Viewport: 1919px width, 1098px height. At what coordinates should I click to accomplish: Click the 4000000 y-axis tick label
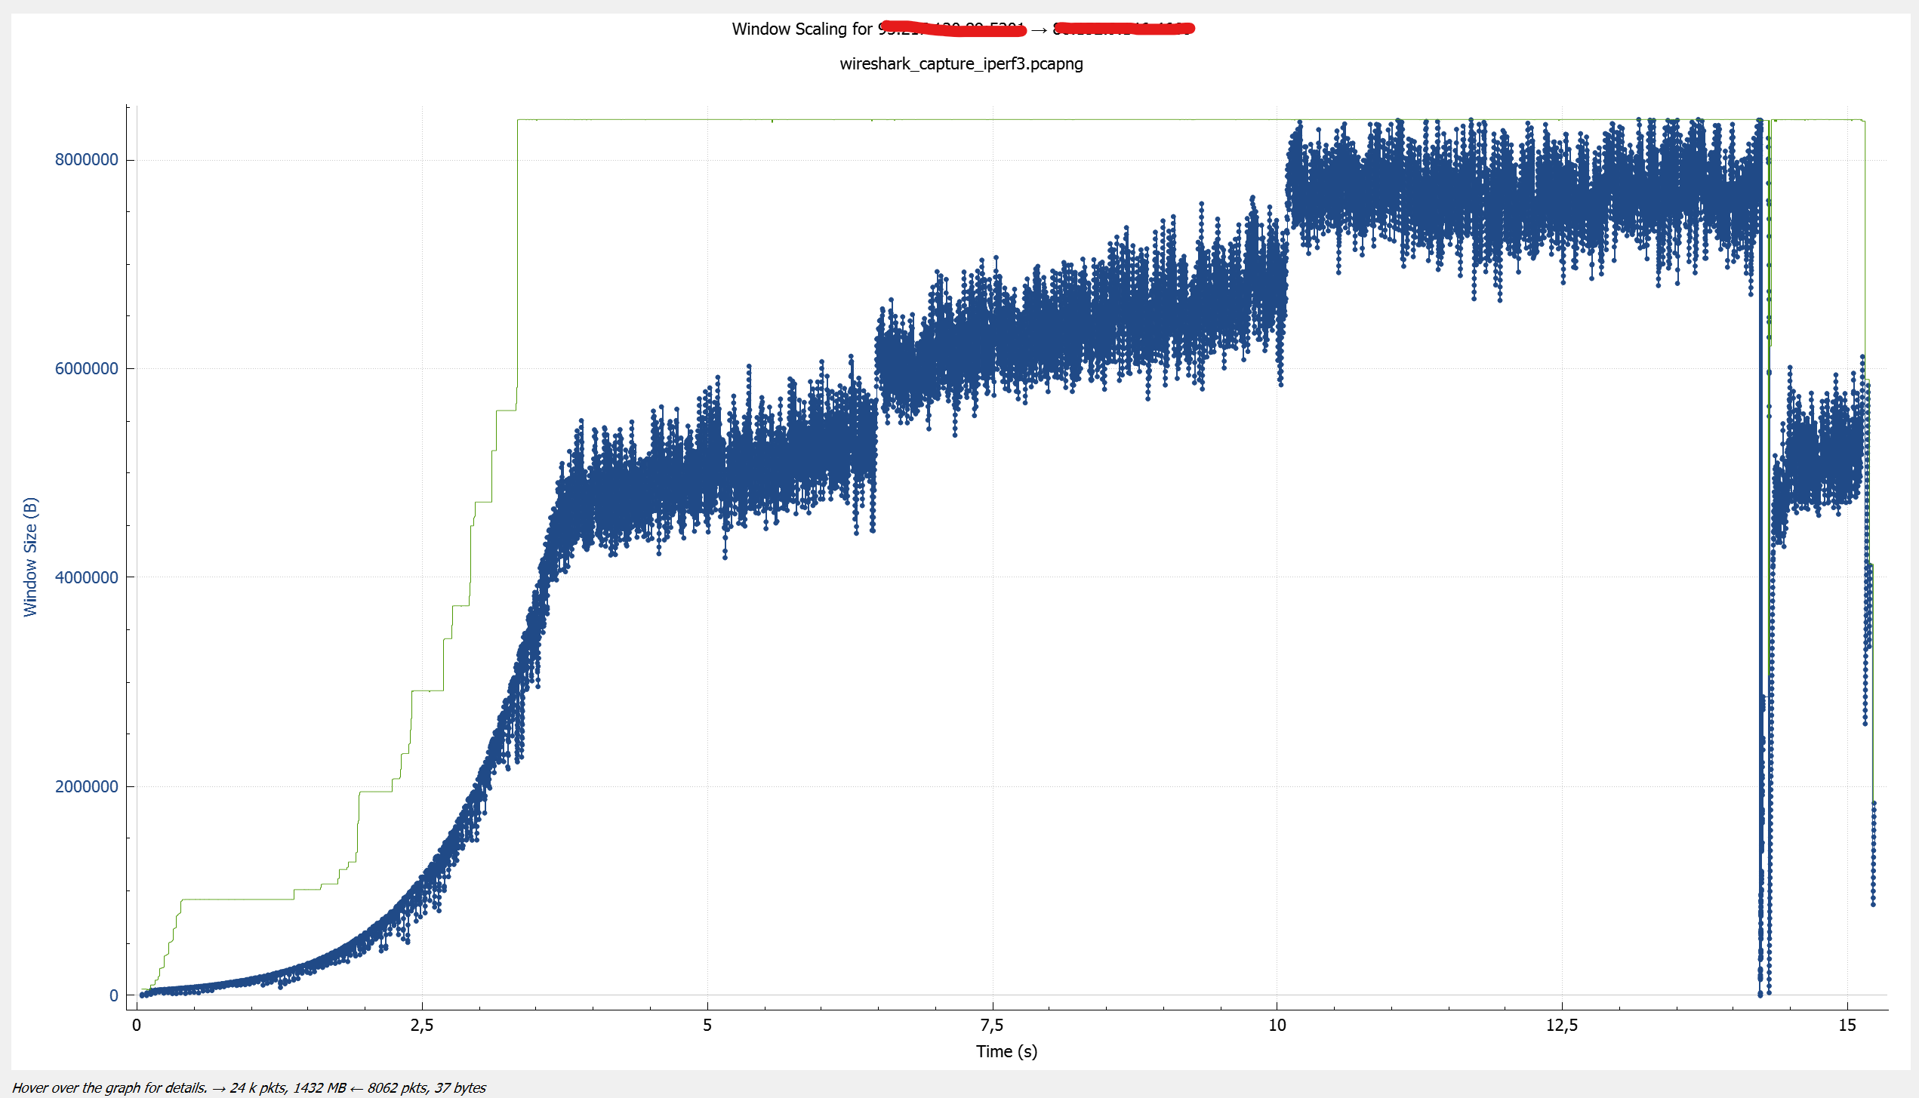[x=86, y=577]
